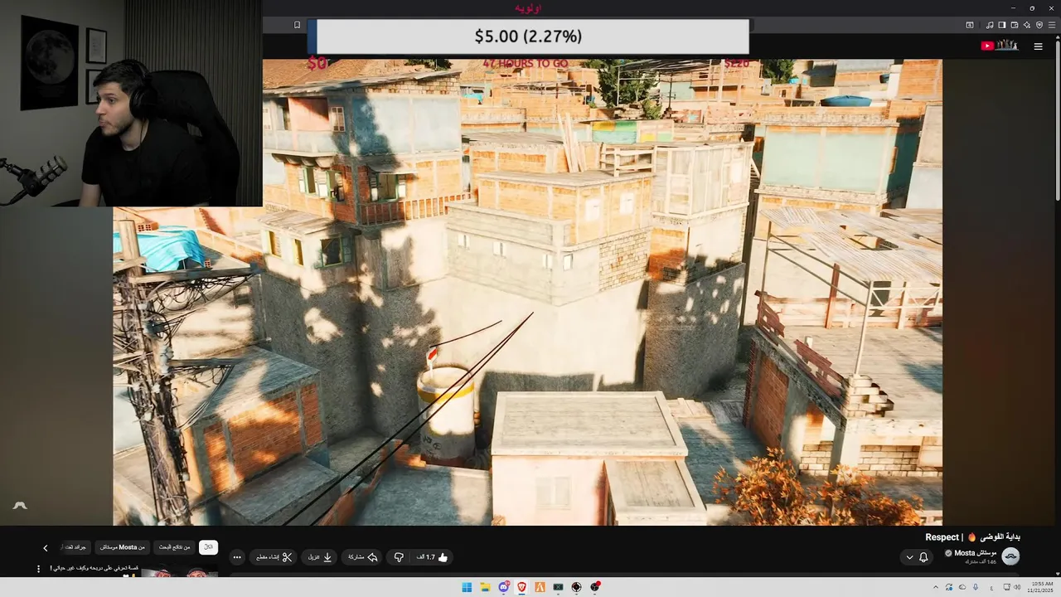Screen dimensions: 1061x597
Task: Open File Explorer from the taskbar
Action: [x=485, y=587]
